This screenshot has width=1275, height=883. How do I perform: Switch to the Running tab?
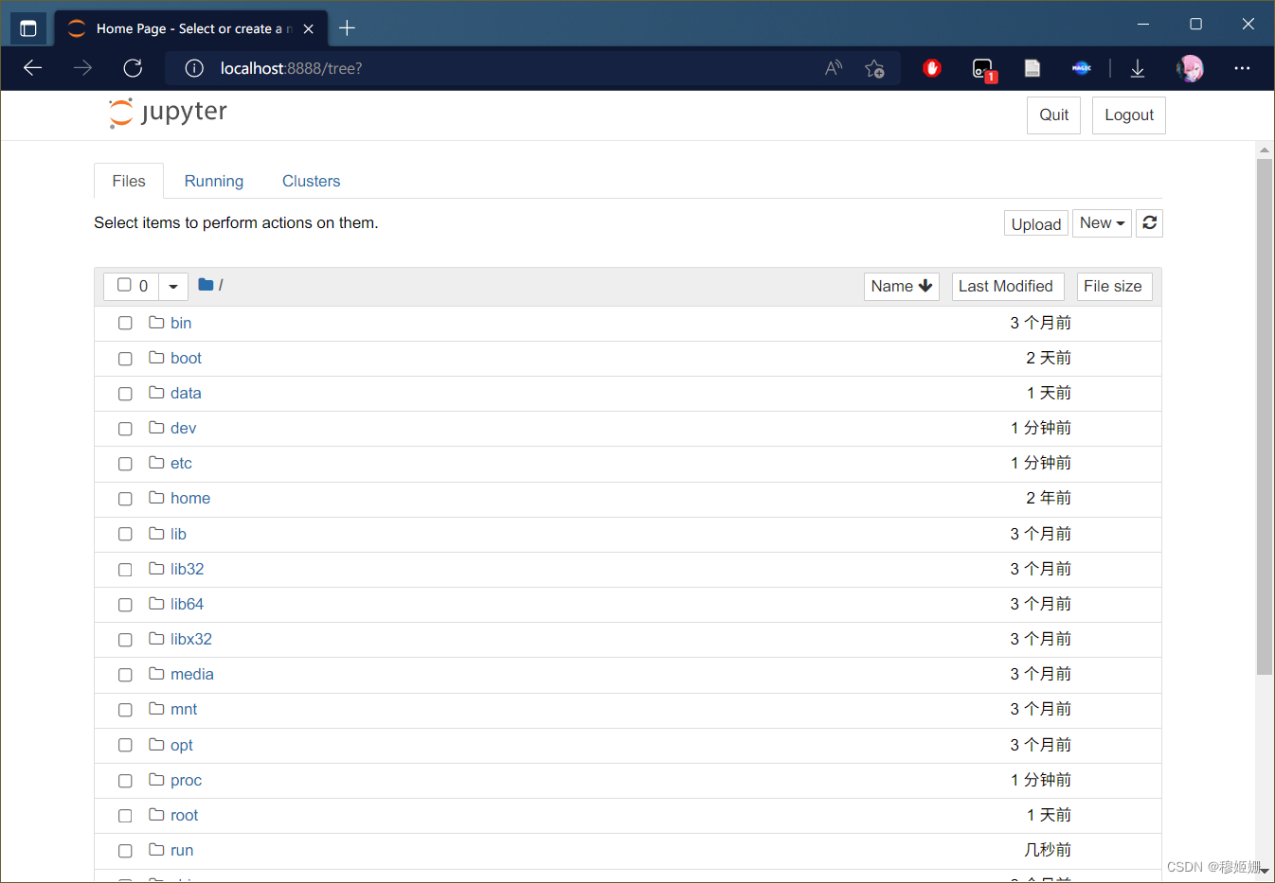click(x=213, y=181)
